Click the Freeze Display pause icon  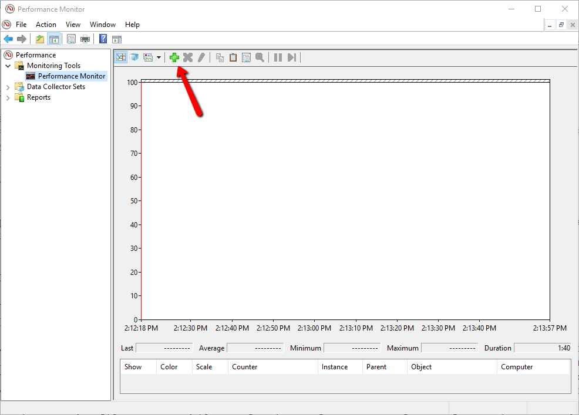(x=278, y=57)
